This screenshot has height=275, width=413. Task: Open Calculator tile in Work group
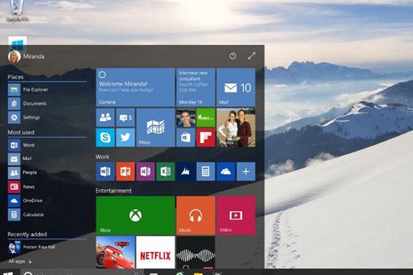(x=206, y=172)
